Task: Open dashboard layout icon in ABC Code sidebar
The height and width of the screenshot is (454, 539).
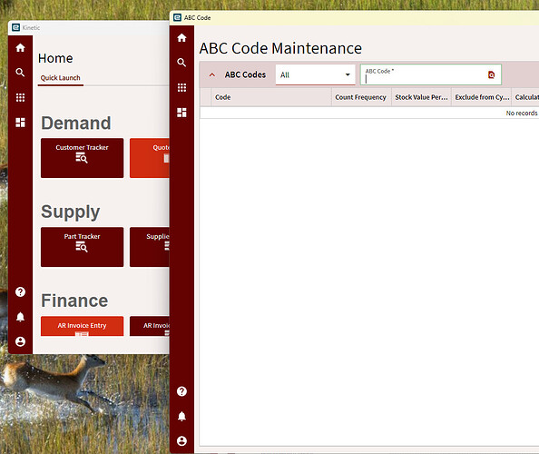Action: pyautogui.click(x=181, y=113)
